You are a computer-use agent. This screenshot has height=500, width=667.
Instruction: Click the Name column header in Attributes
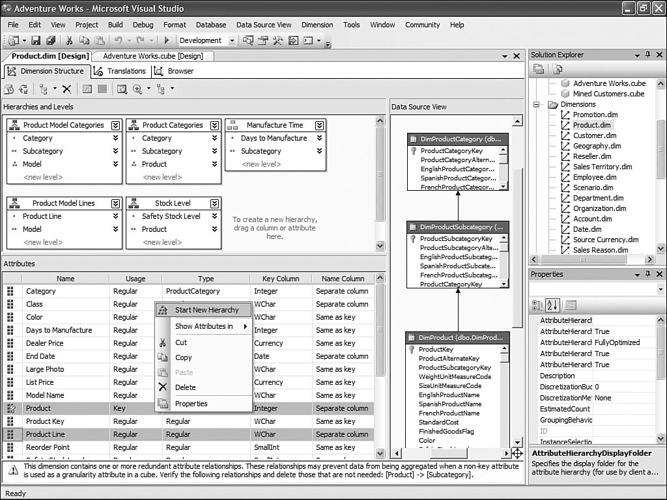coord(66,279)
